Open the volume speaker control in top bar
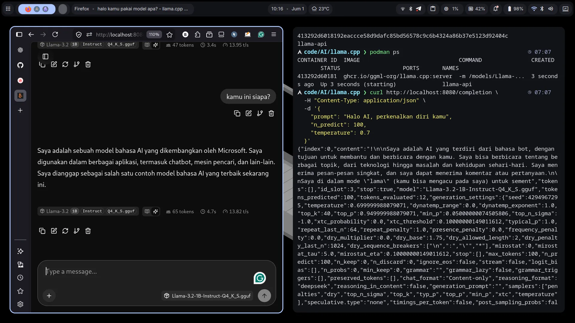Image resolution: width=575 pixels, height=323 pixels. pos(550,9)
